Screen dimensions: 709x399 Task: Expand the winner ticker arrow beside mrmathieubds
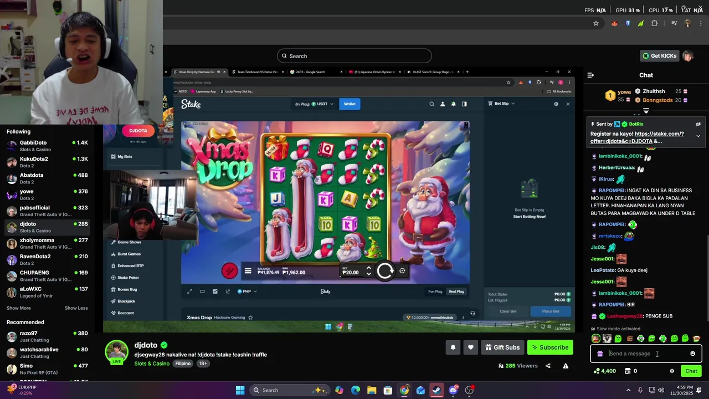click(x=463, y=318)
